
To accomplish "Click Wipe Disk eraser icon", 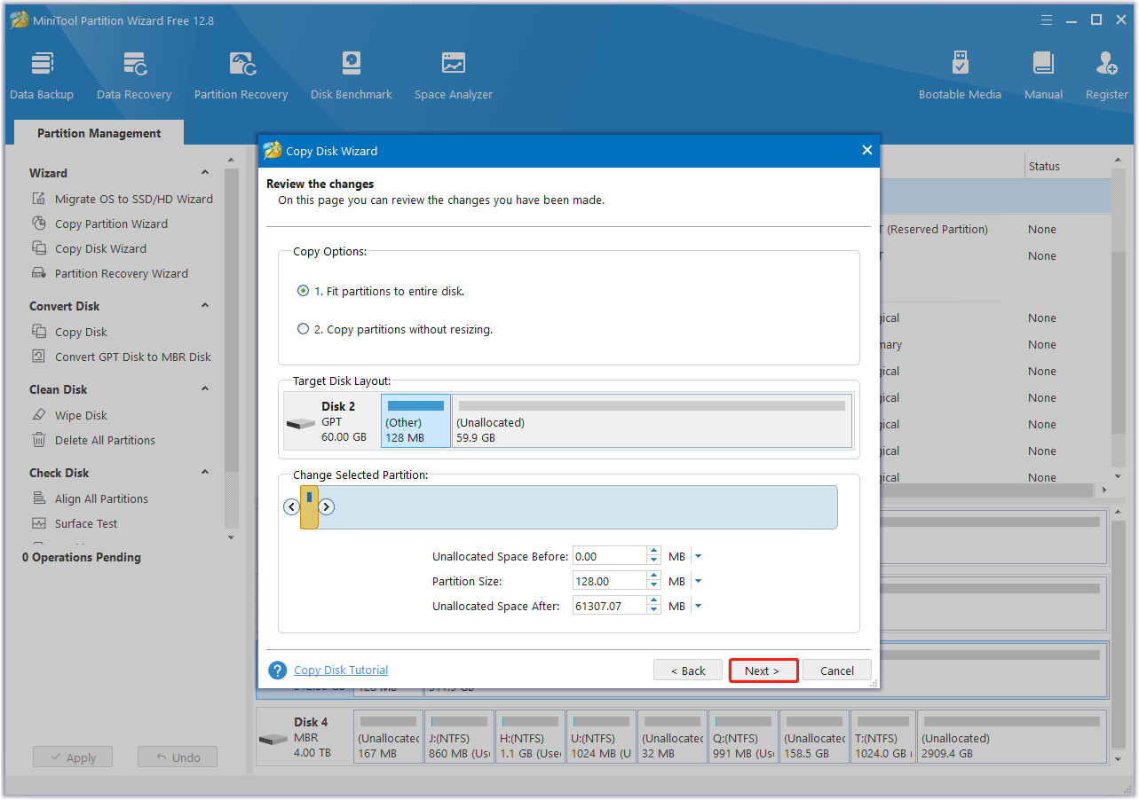I will tap(39, 415).
